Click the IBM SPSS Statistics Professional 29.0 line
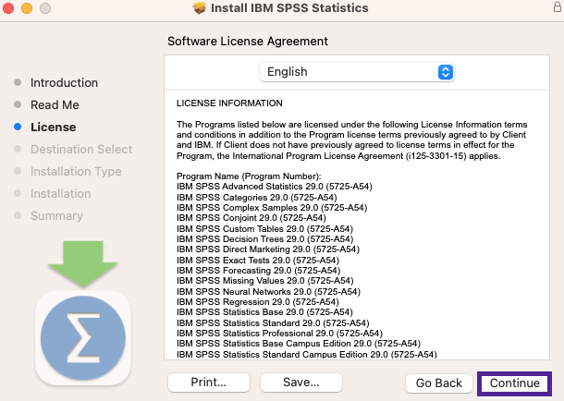This screenshot has height=401, width=564. pos(279,333)
